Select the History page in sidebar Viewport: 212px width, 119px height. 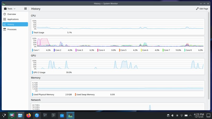[15, 24]
